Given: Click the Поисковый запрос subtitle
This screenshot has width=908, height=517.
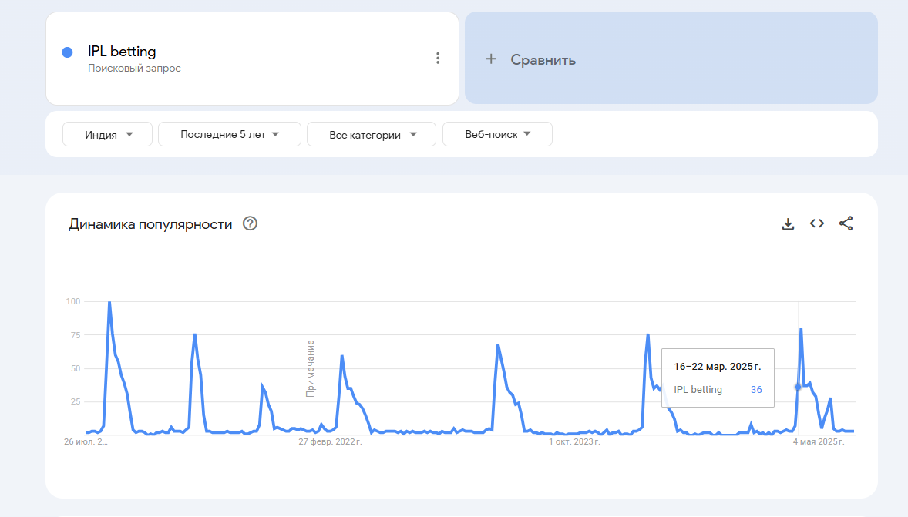Looking at the screenshot, I should (134, 69).
